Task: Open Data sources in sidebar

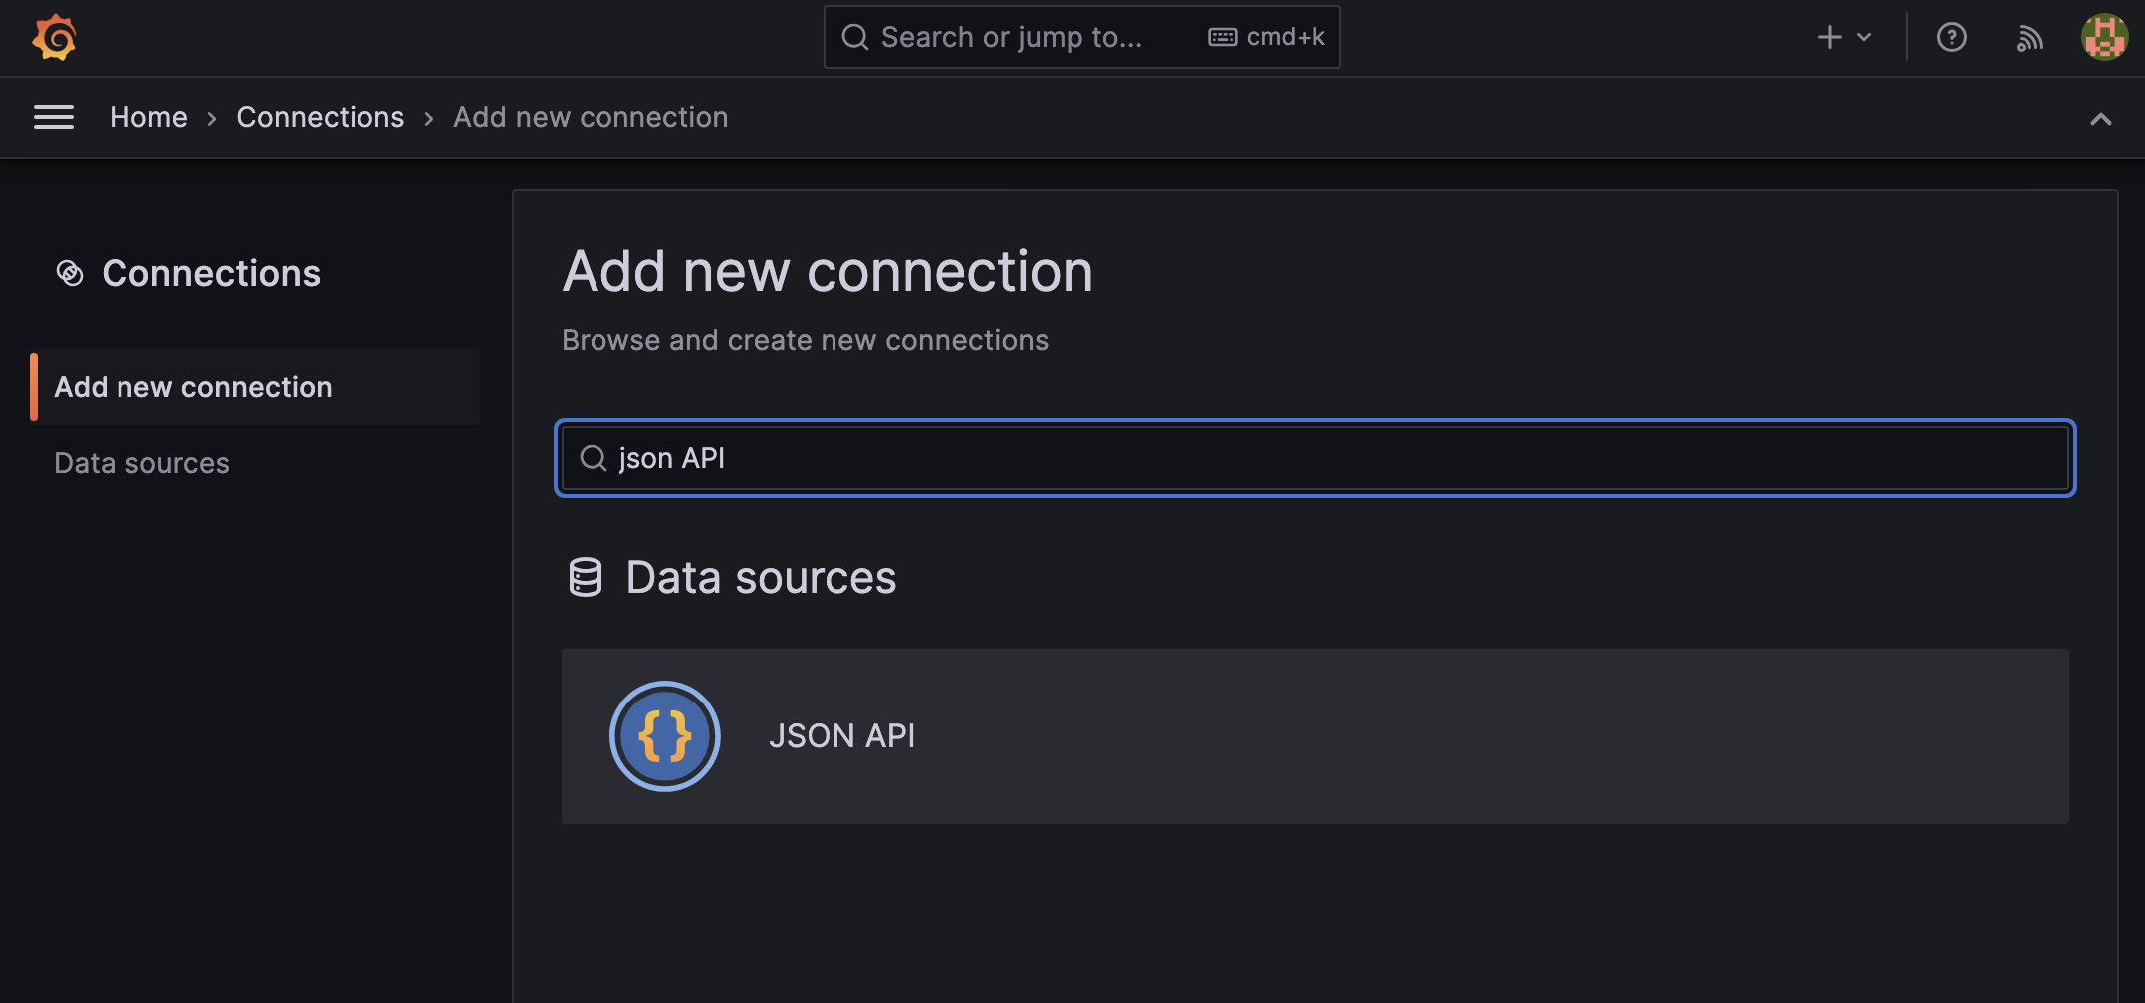Action: point(141,463)
